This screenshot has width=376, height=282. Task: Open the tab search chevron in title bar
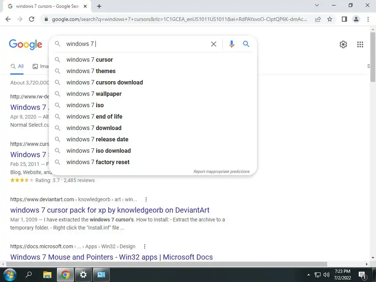(x=317, y=5)
